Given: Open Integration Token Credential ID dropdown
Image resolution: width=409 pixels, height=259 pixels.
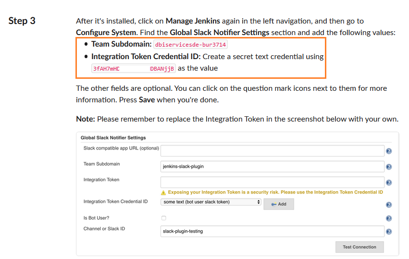Looking at the screenshot, I should coord(211,202).
